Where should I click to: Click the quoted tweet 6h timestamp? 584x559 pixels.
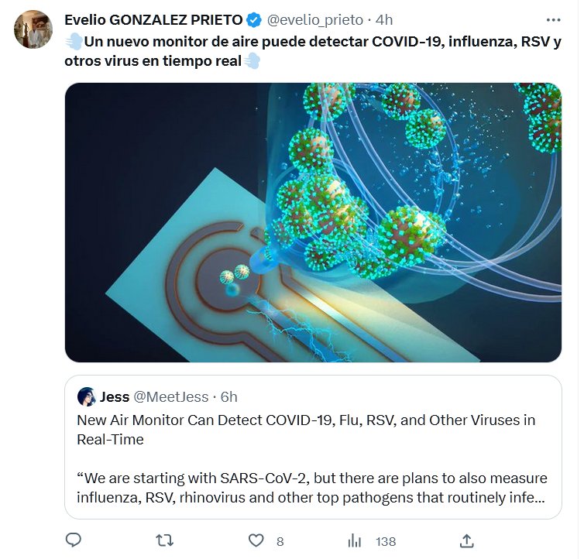(228, 397)
